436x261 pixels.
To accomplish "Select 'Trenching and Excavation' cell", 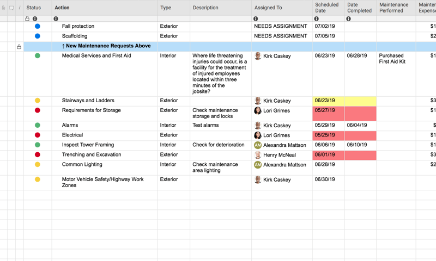I will point(105,155).
